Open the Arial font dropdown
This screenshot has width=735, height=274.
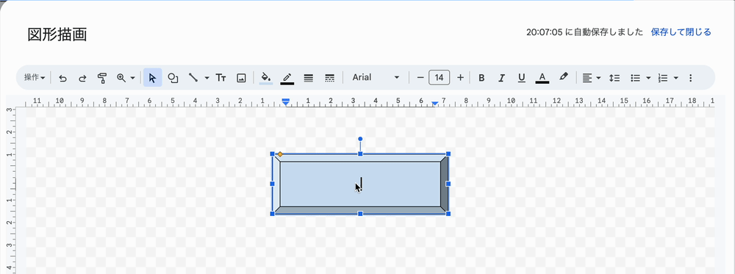(376, 78)
